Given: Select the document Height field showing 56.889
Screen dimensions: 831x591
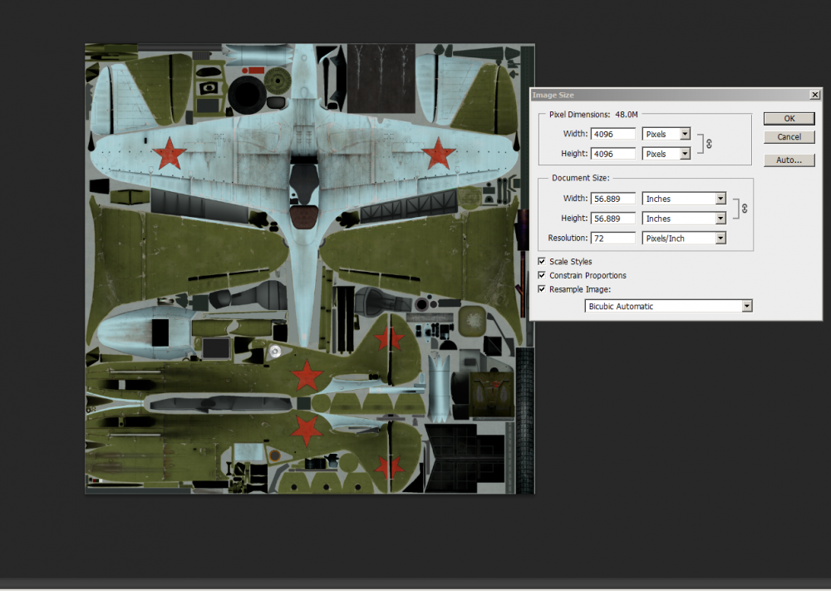Looking at the screenshot, I should tap(613, 219).
